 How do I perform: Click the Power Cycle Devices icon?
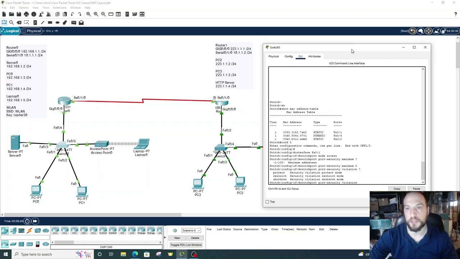(27, 221)
